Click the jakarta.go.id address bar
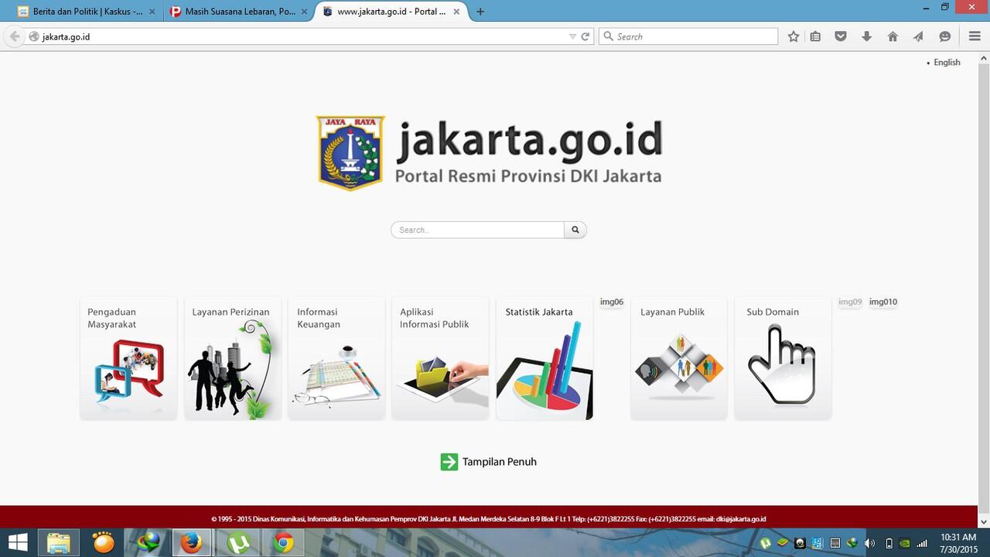 click(303, 36)
